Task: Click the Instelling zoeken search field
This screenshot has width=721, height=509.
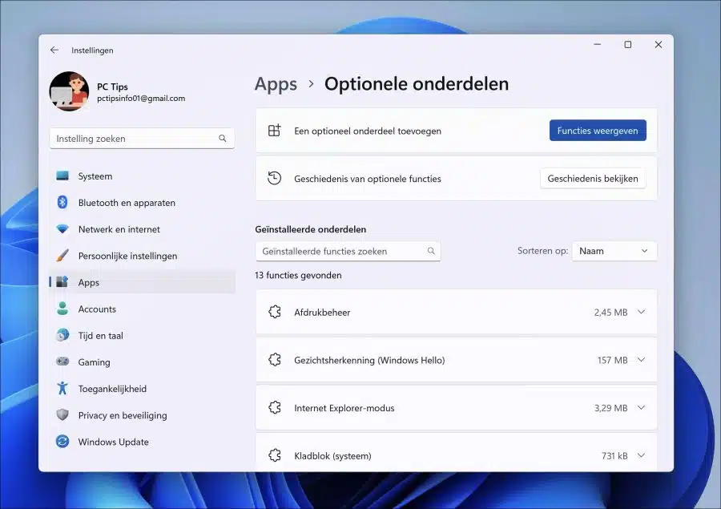Action: [x=142, y=139]
